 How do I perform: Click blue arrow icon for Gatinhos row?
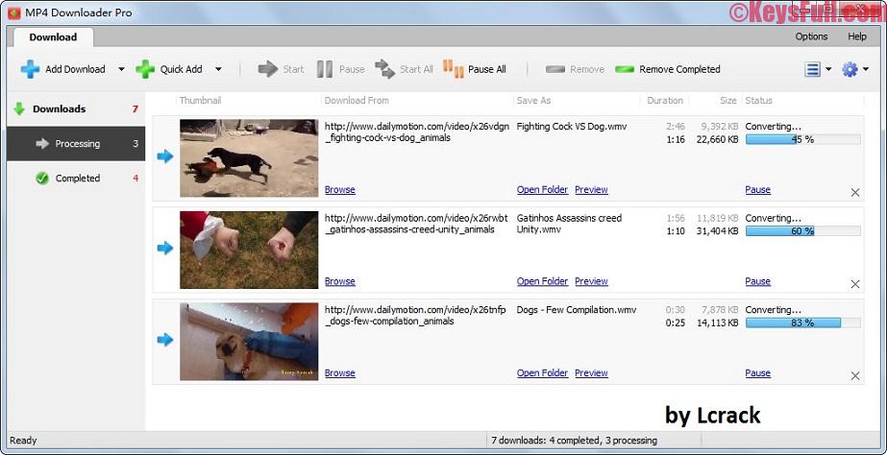(x=165, y=248)
